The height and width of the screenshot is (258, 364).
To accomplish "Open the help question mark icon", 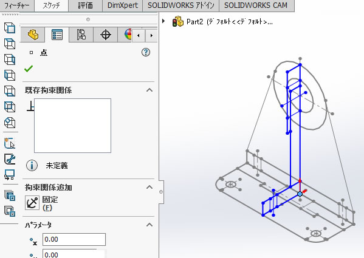I will tap(146, 52).
